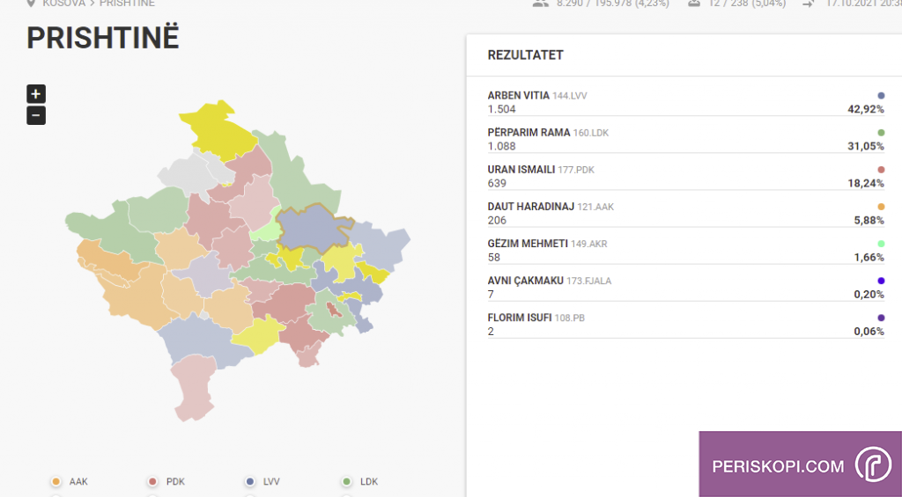Open the KOSOVA breadcrumb link
Viewport: 902px width, 497px height.
63,4
